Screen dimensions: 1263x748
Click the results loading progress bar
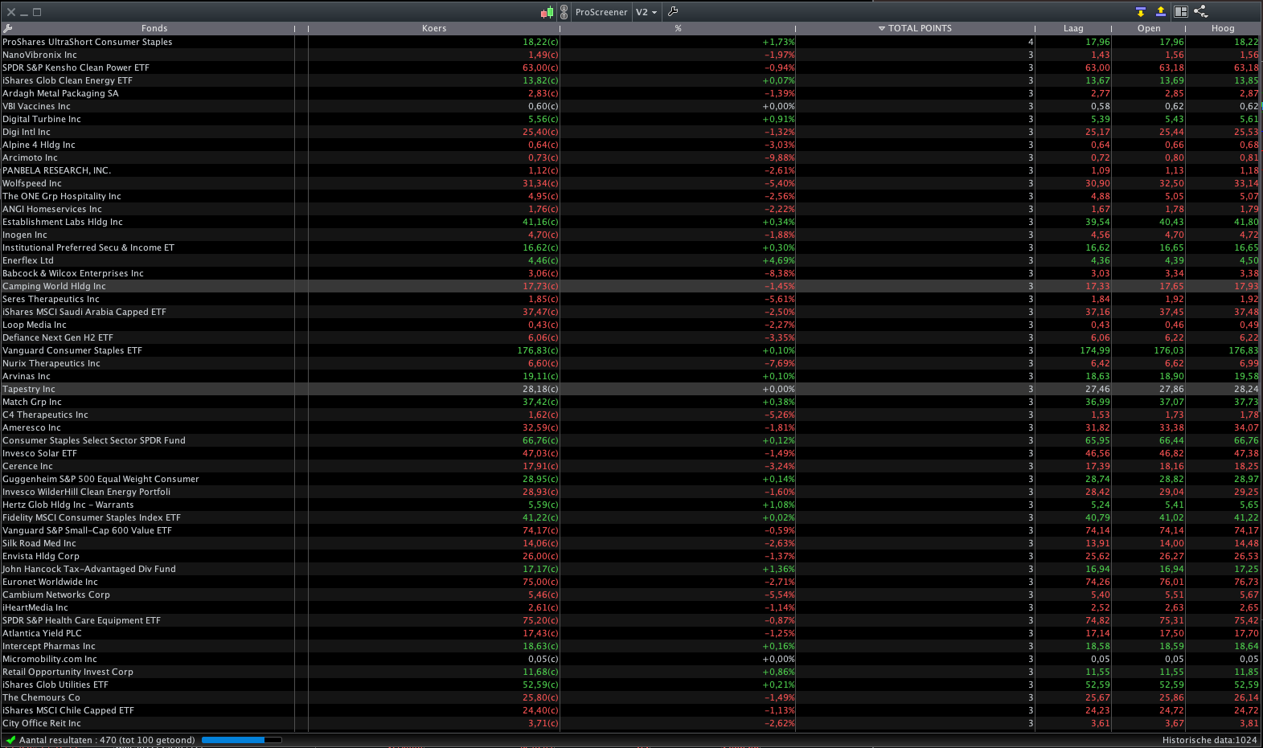point(242,740)
